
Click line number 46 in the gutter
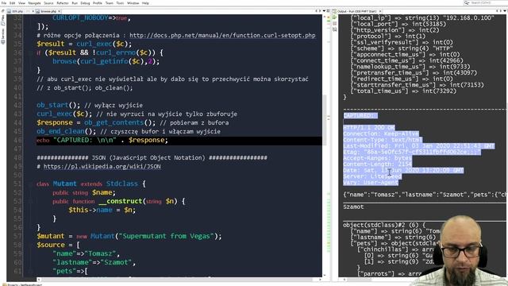[18, 141]
